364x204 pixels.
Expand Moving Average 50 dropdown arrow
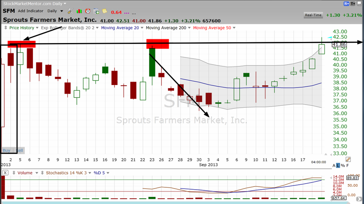234,28
